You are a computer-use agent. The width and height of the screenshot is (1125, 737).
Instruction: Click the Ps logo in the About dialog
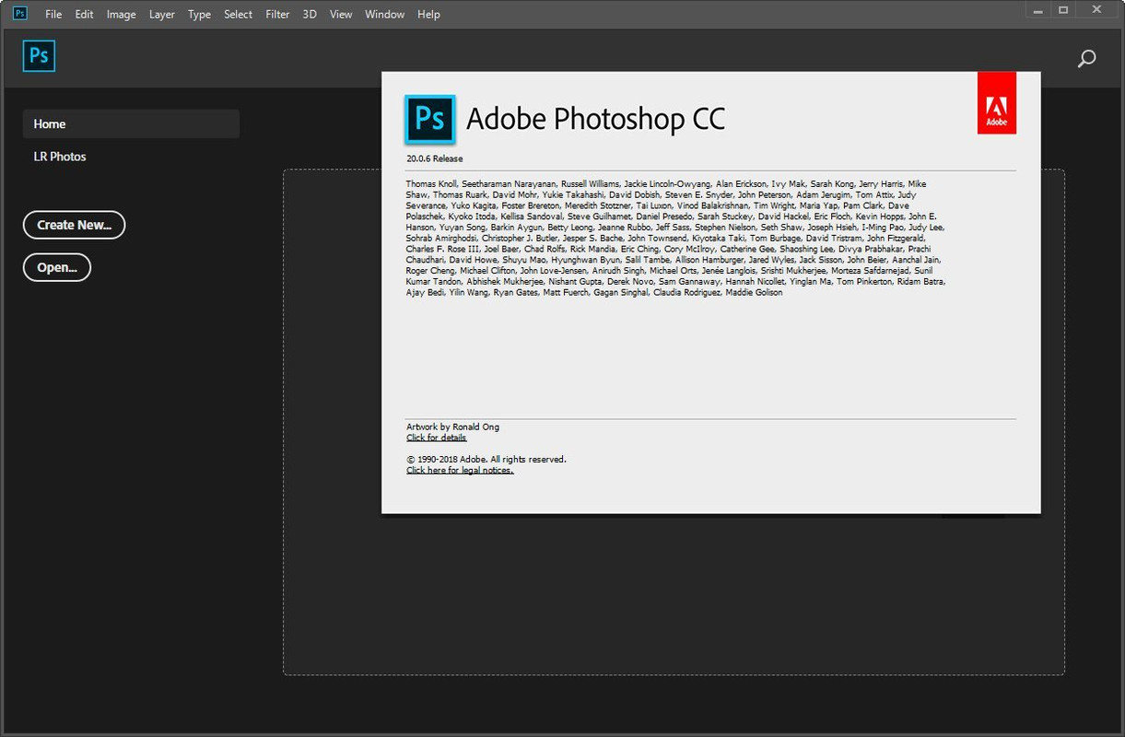click(429, 120)
